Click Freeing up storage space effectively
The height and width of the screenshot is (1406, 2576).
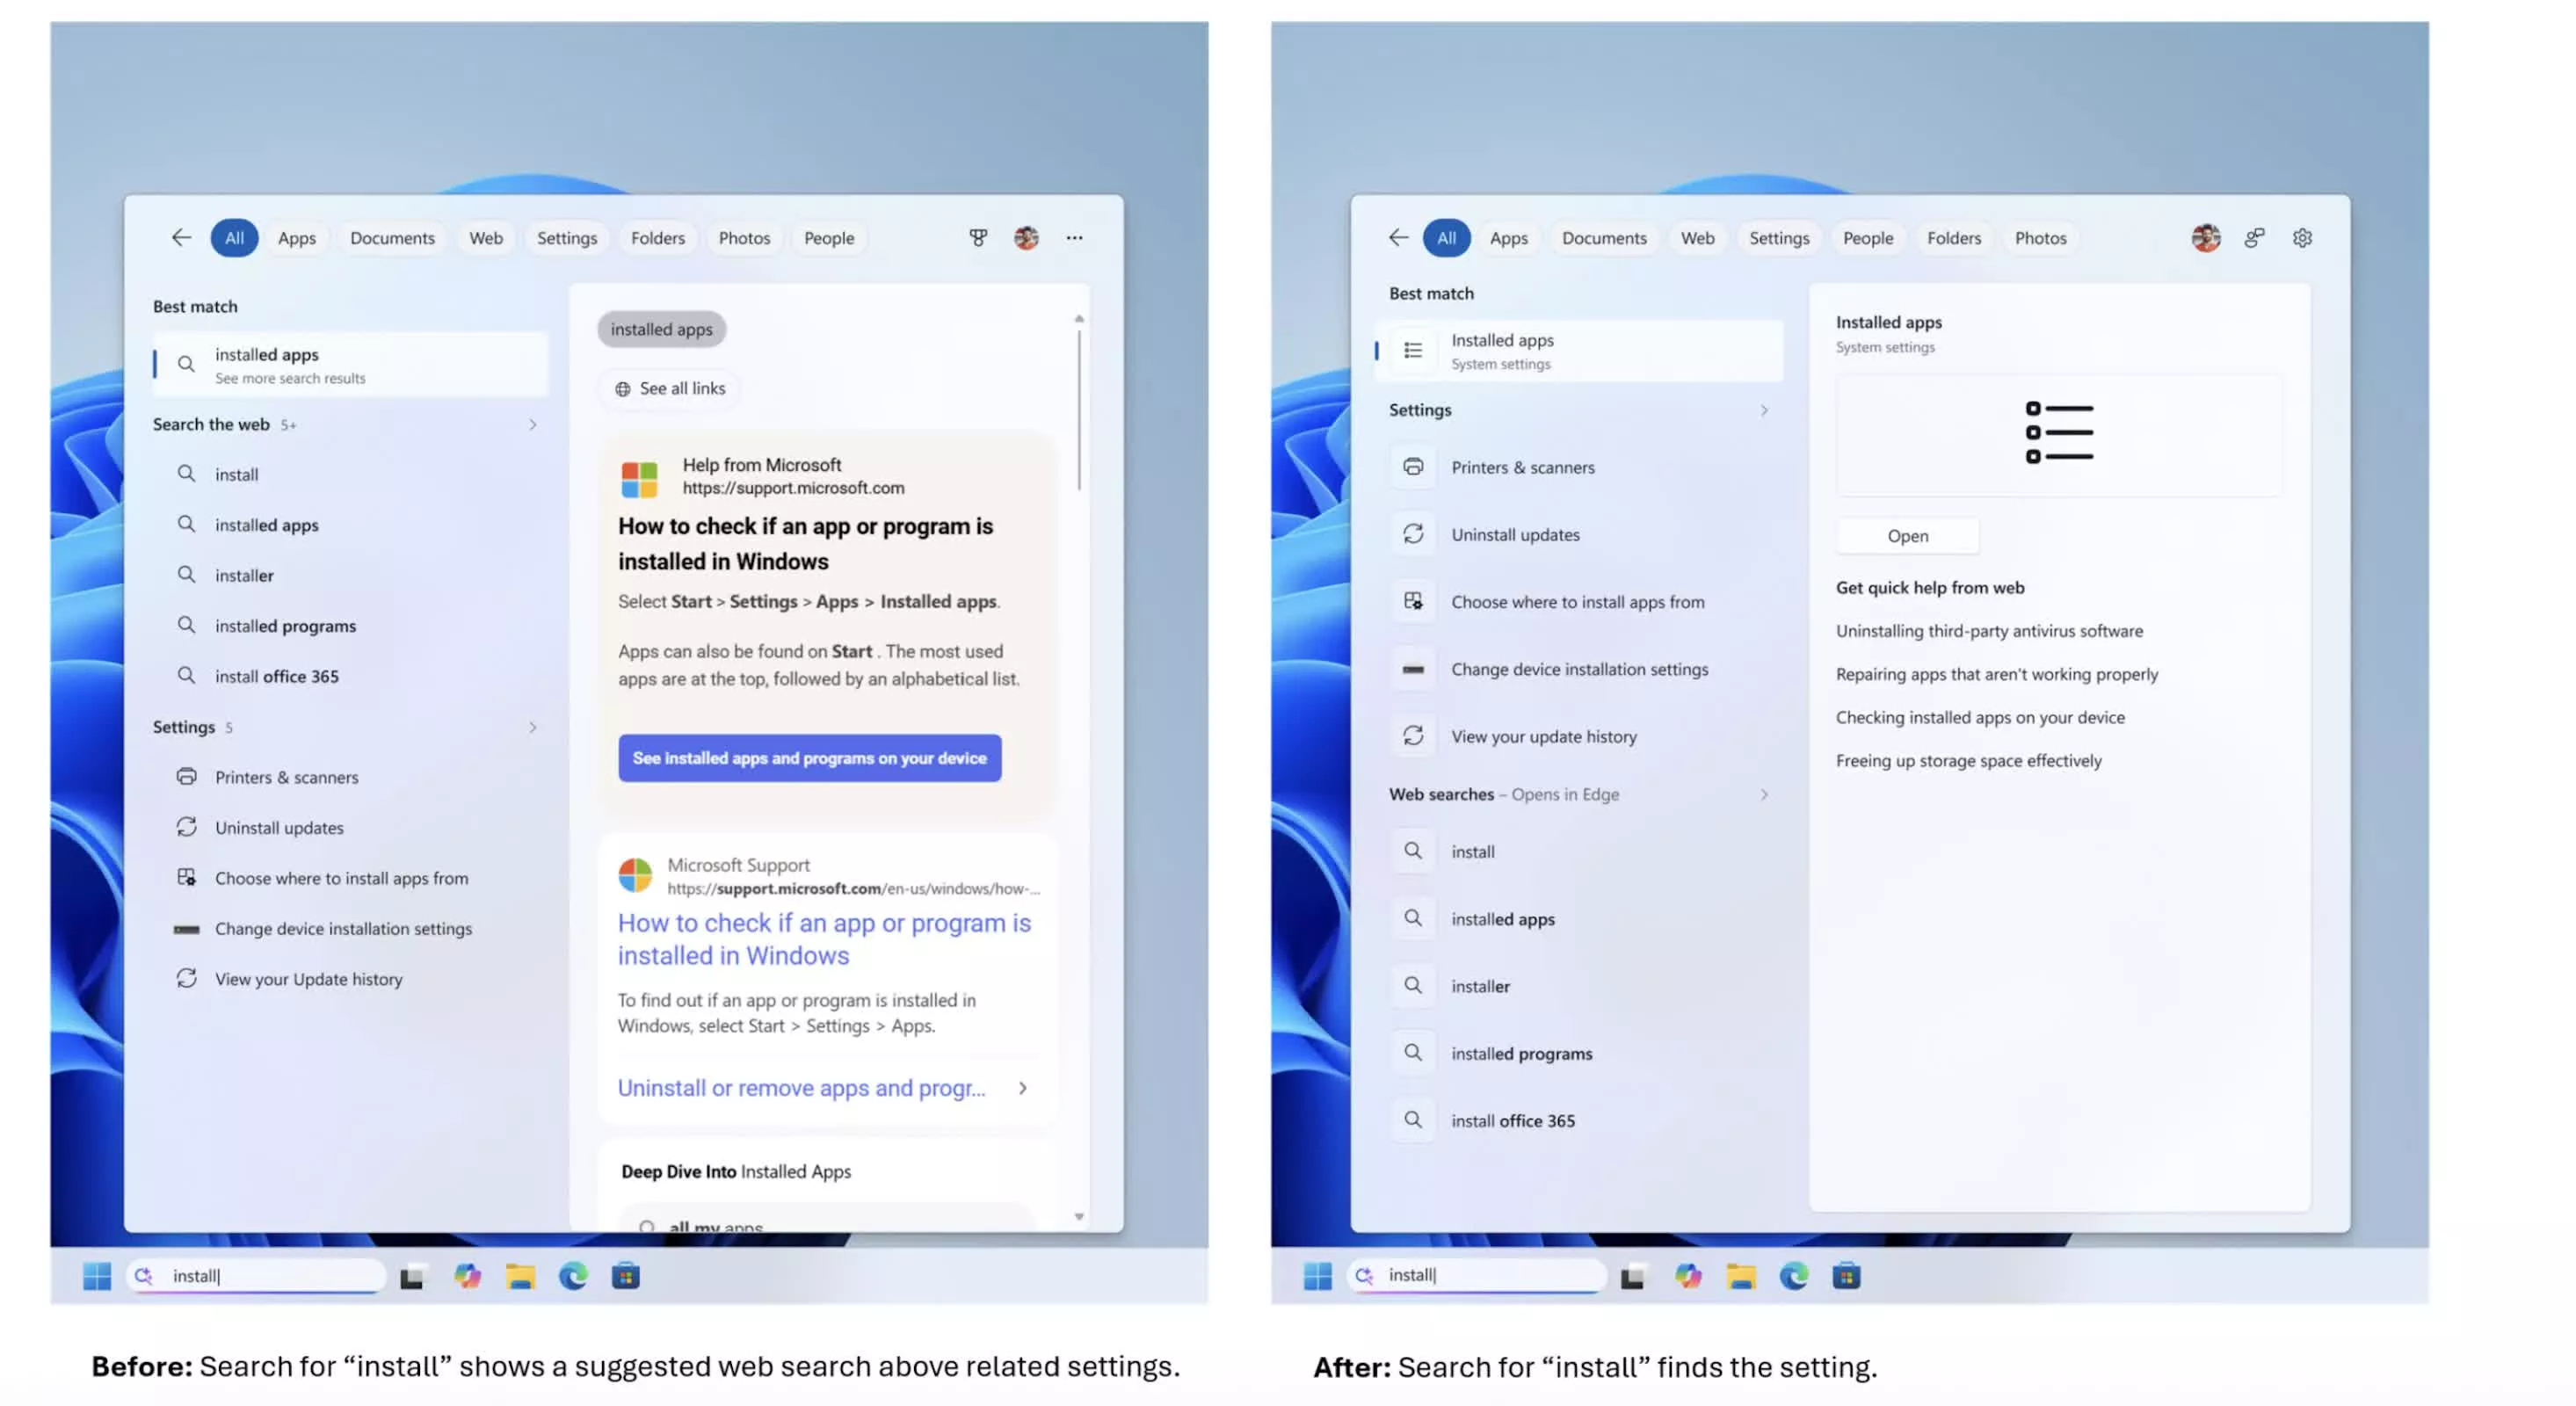(1968, 761)
